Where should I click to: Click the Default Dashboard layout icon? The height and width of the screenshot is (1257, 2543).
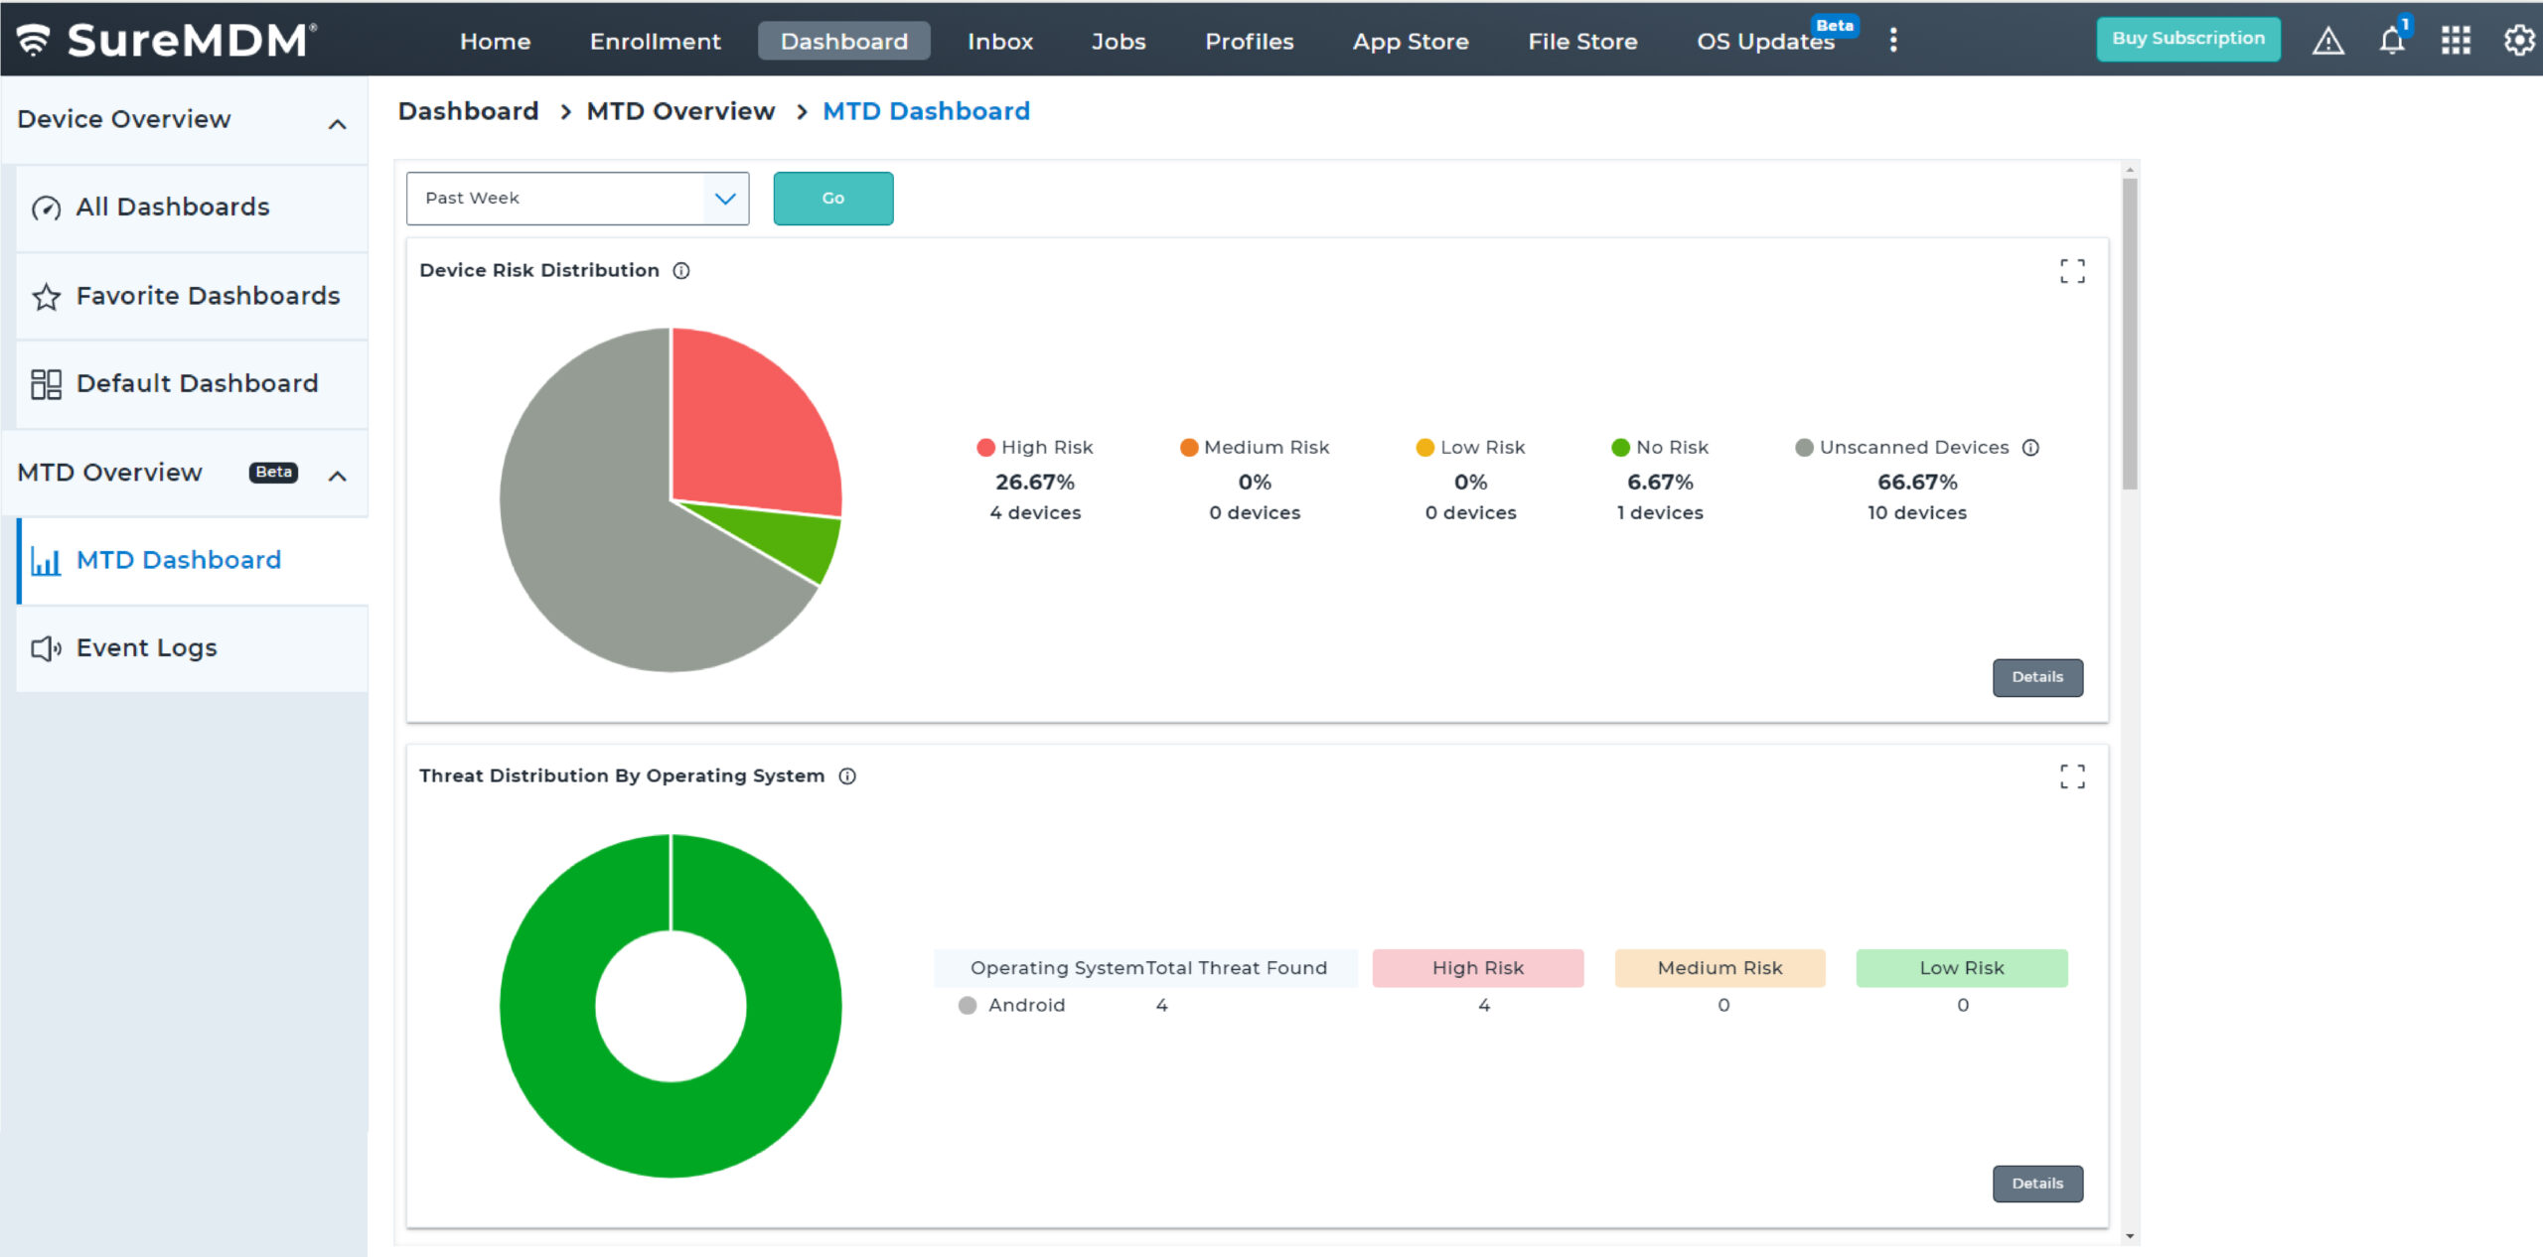click(x=46, y=384)
